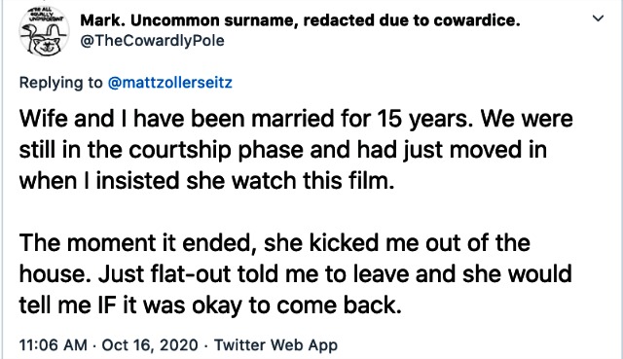Open the tweet options chevron menu
Screen dimensions: 623x359
tap(598, 18)
